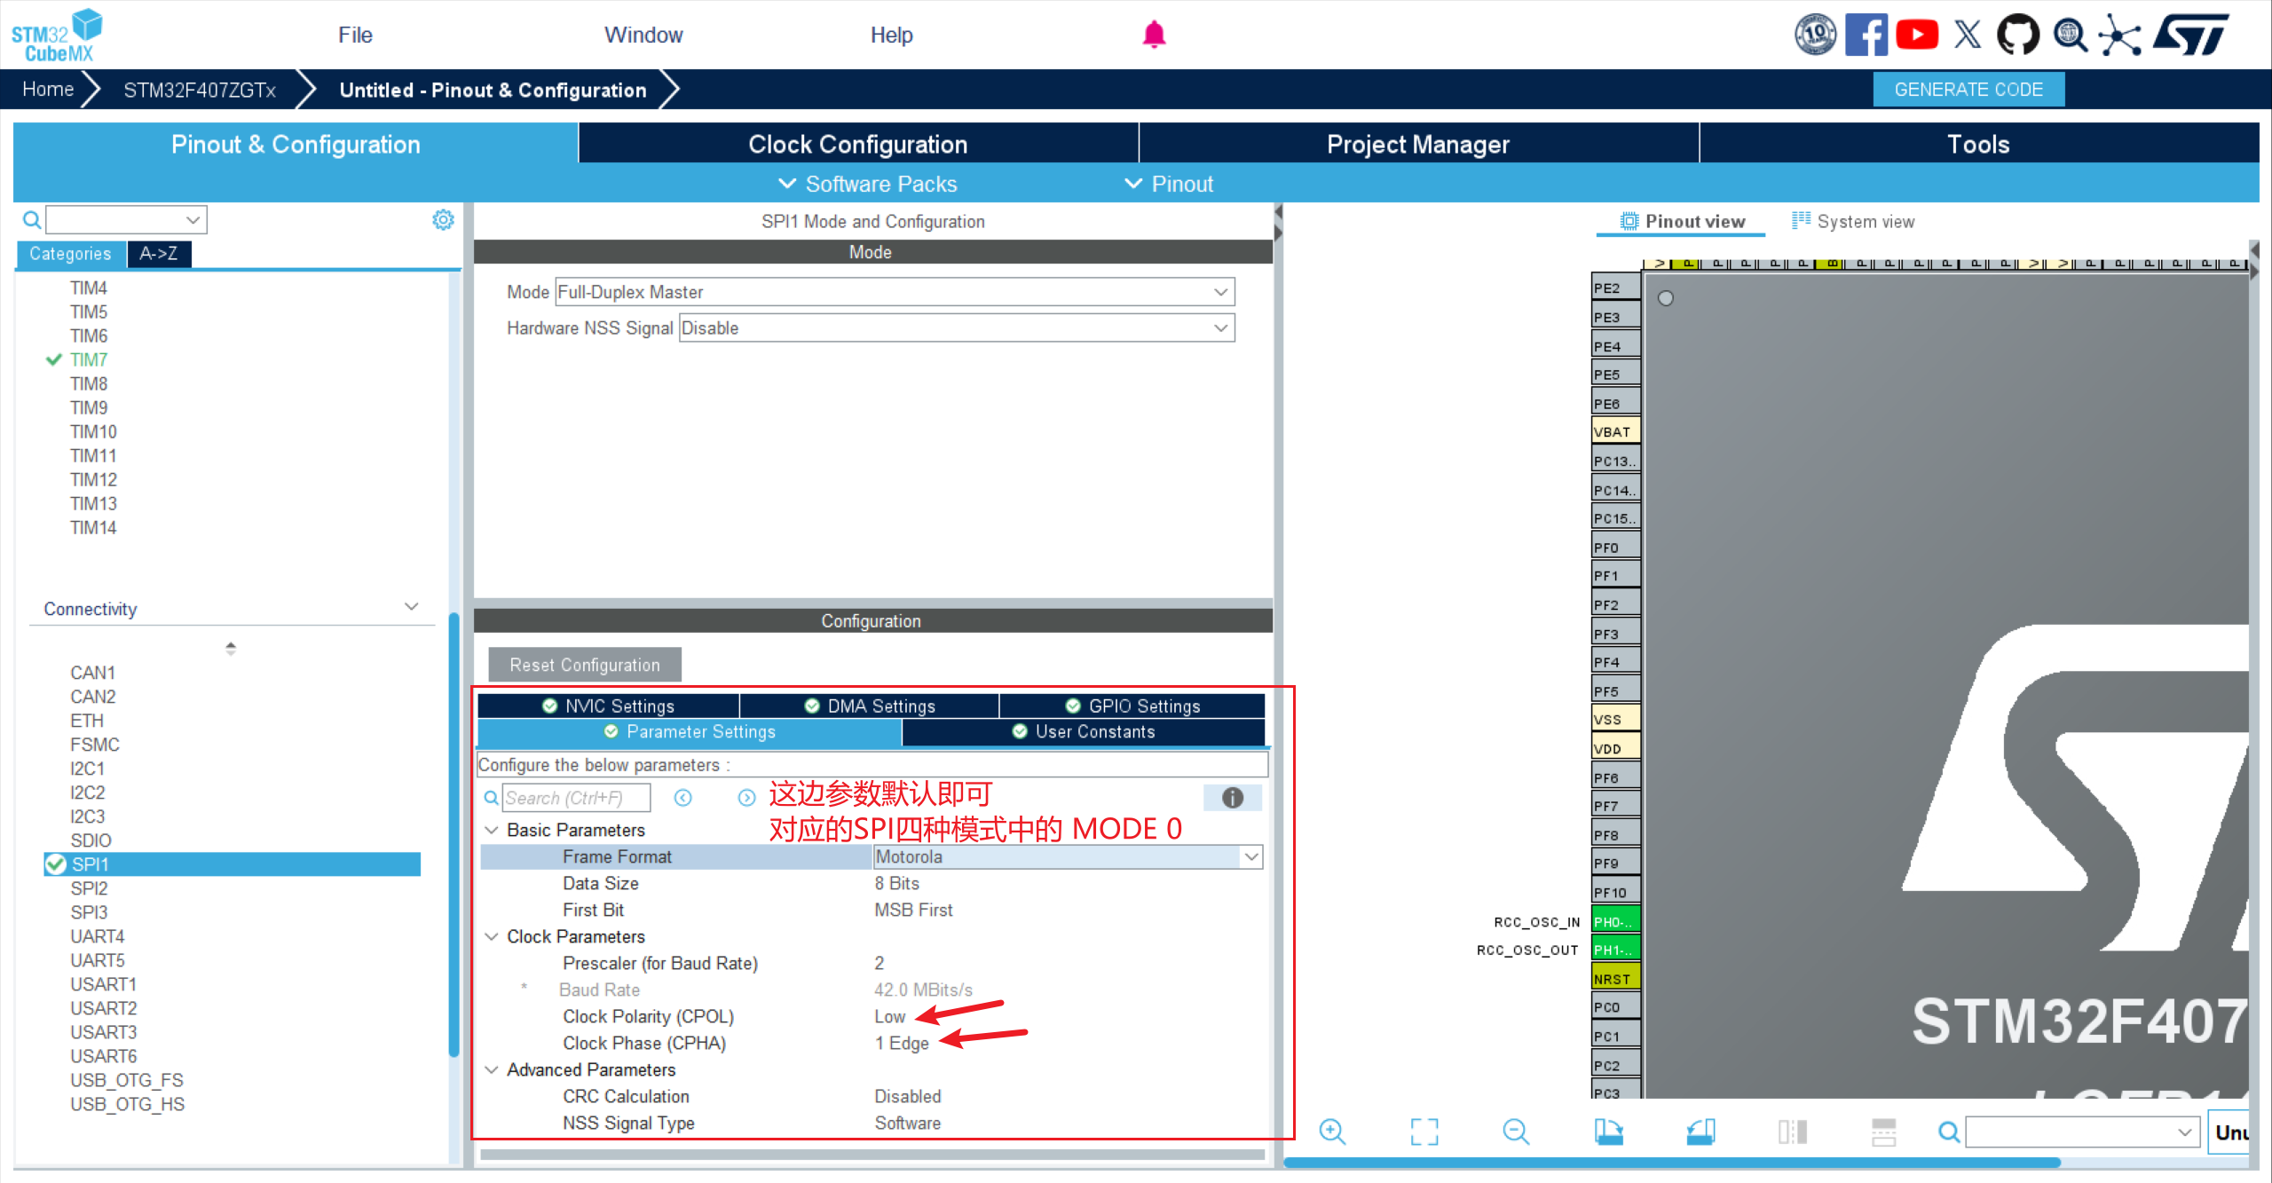Click the categories list vertical scrollbar
2272x1183 pixels.
pos(454,834)
